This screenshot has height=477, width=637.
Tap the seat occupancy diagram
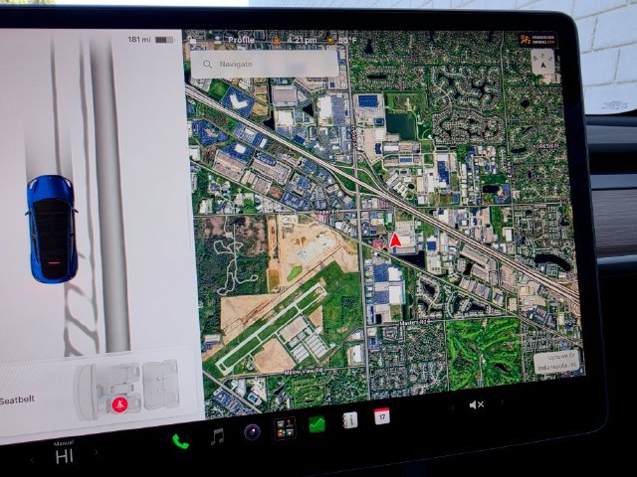point(127,389)
